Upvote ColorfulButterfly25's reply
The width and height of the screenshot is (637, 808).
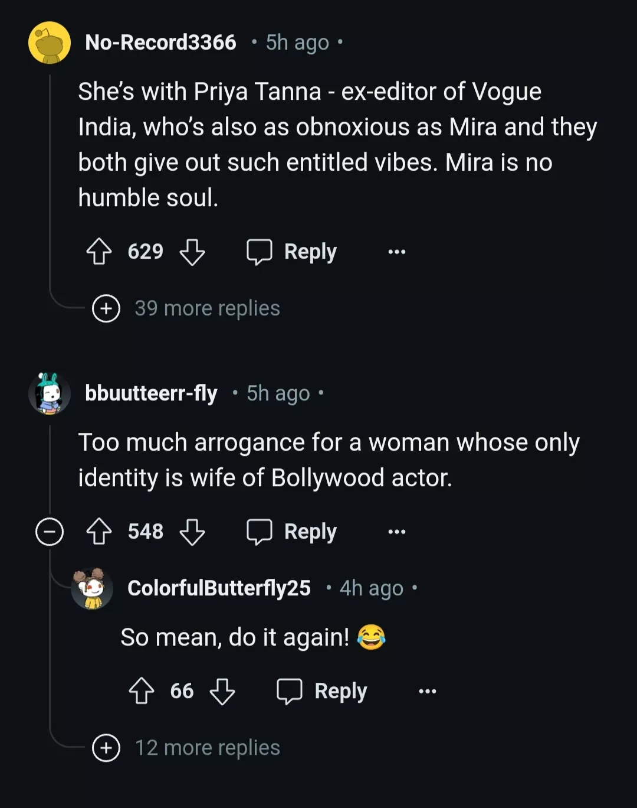pos(142,691)
